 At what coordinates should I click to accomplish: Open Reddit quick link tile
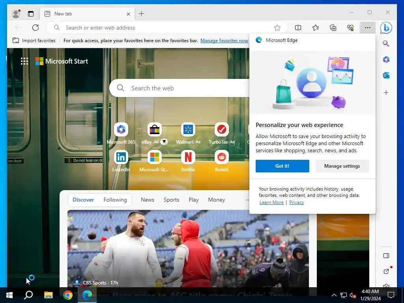222,161
